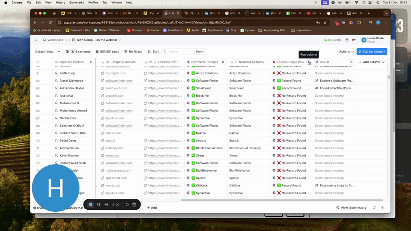This screenshot has height=231, width=411.
Task: Tick the select-all rows header checkbox
Action: point(38,62)
